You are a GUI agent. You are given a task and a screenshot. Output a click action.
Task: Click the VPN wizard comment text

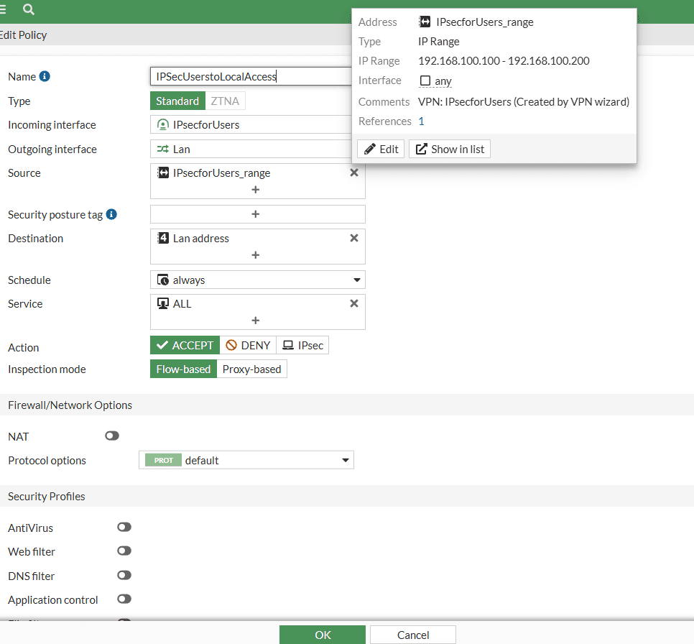pos(524,102)
